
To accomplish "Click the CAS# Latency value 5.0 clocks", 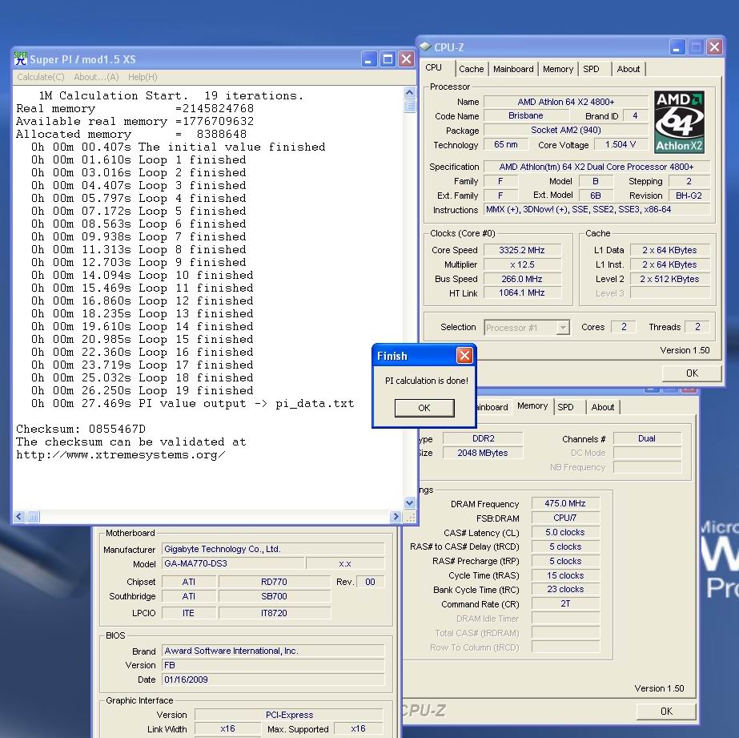I will point(565,532).
